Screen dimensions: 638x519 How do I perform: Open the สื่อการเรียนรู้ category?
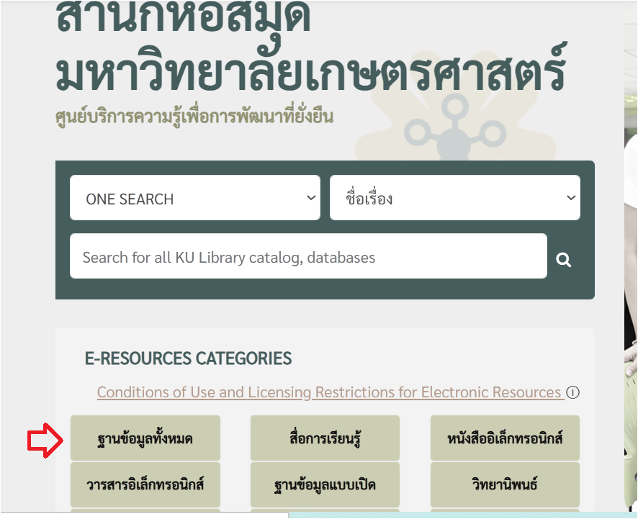tap(325, 438)
